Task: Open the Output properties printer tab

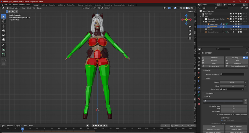Action: point(199,62)
